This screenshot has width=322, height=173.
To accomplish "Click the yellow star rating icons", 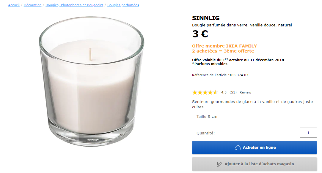I will (x=205, y=92).
